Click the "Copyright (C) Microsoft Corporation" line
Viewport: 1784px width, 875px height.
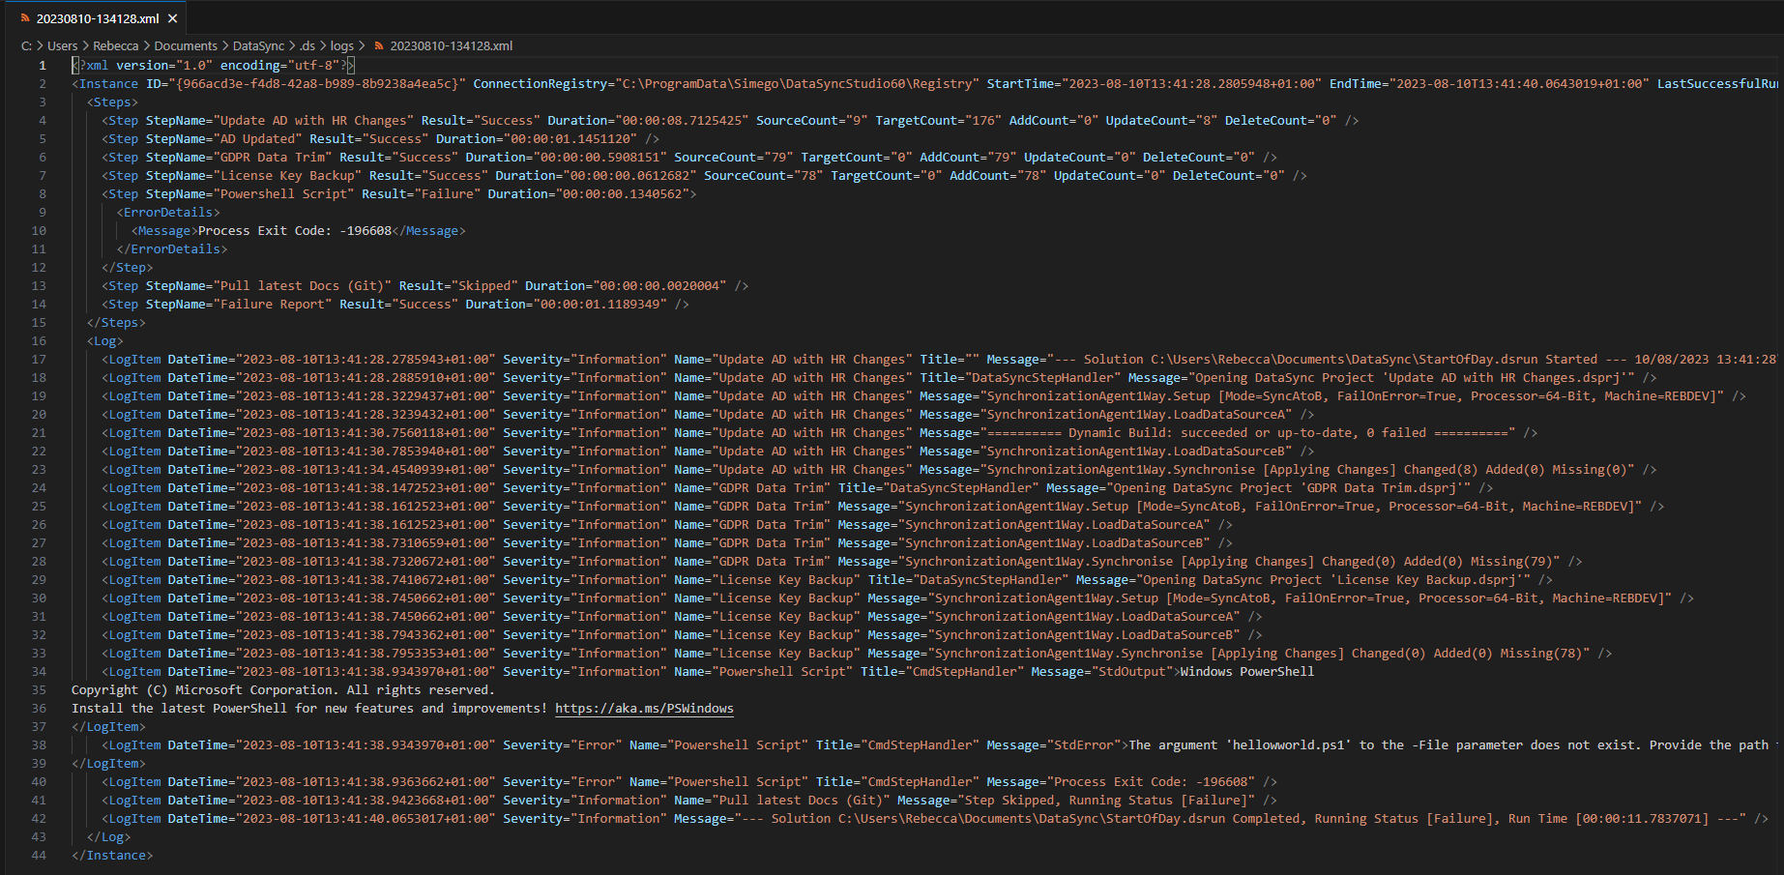(x=283, y=690)
